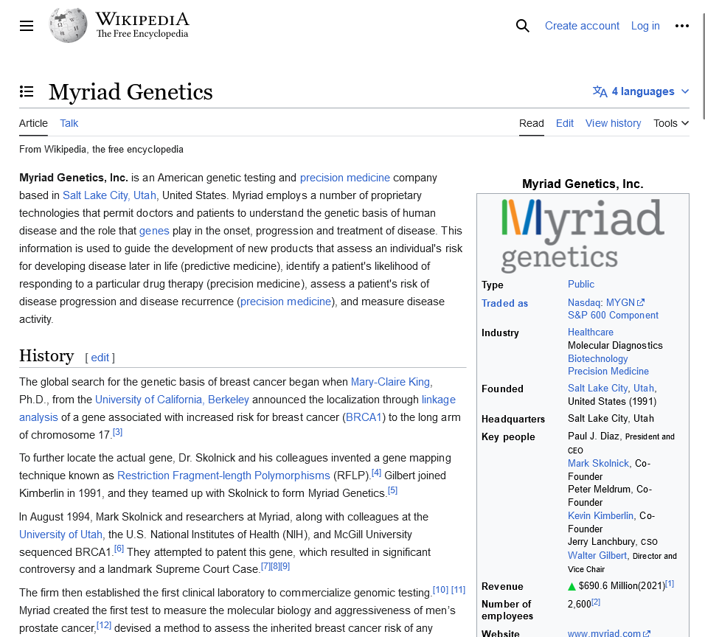Jump to citation 11
Image resolution: width=705 pixels, height=637 pixels.
[x=458, y=589]
